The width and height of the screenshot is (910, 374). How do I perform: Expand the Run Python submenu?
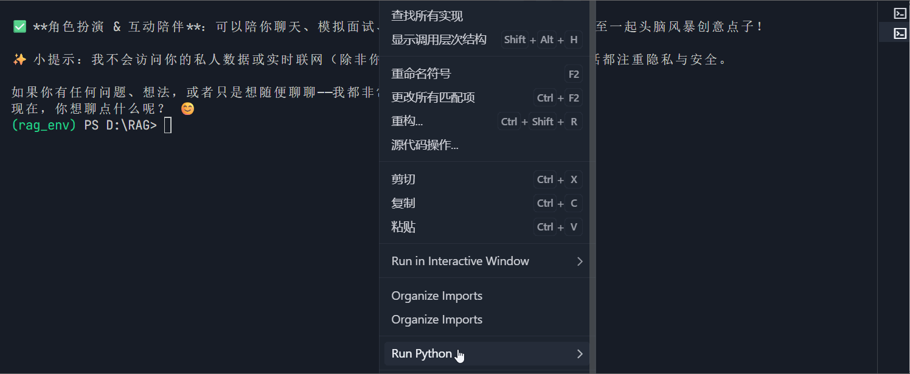click(x=422, y=353)
